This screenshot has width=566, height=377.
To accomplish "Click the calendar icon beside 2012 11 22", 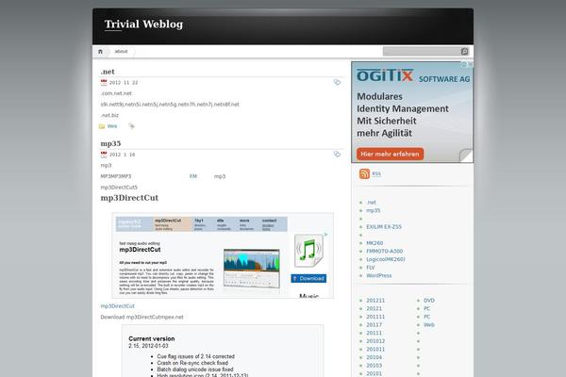I will (x=104, y=83).
